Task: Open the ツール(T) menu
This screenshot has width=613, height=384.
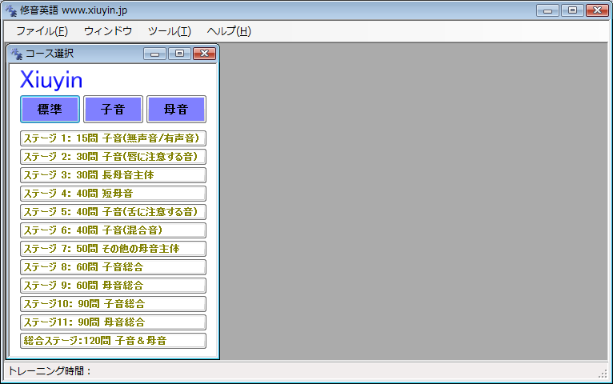Action: click(x=170, y=31)
